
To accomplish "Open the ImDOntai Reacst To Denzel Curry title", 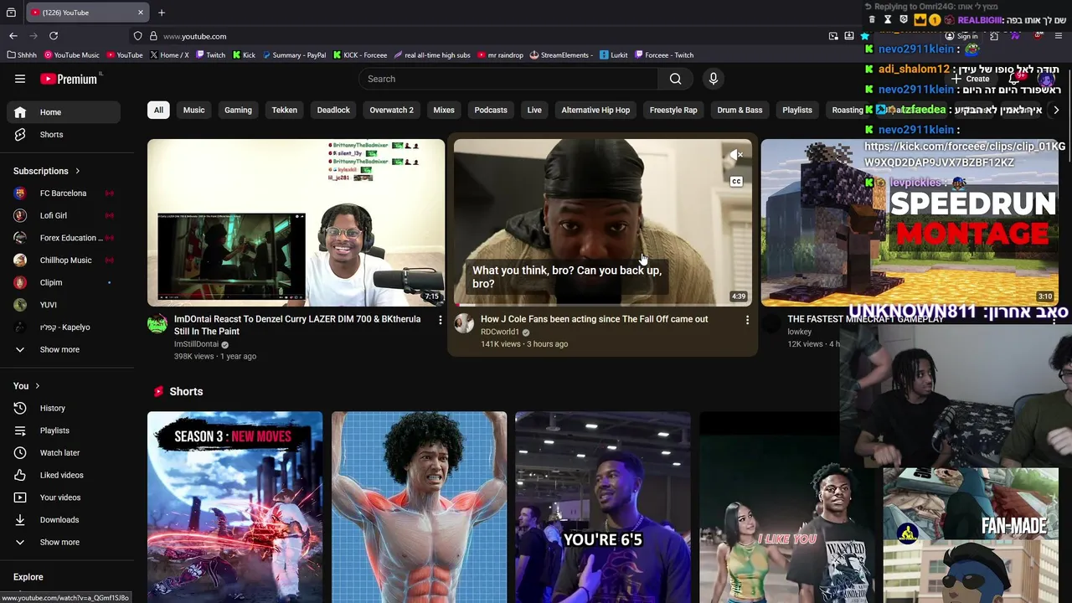I will tap(297, 325).
